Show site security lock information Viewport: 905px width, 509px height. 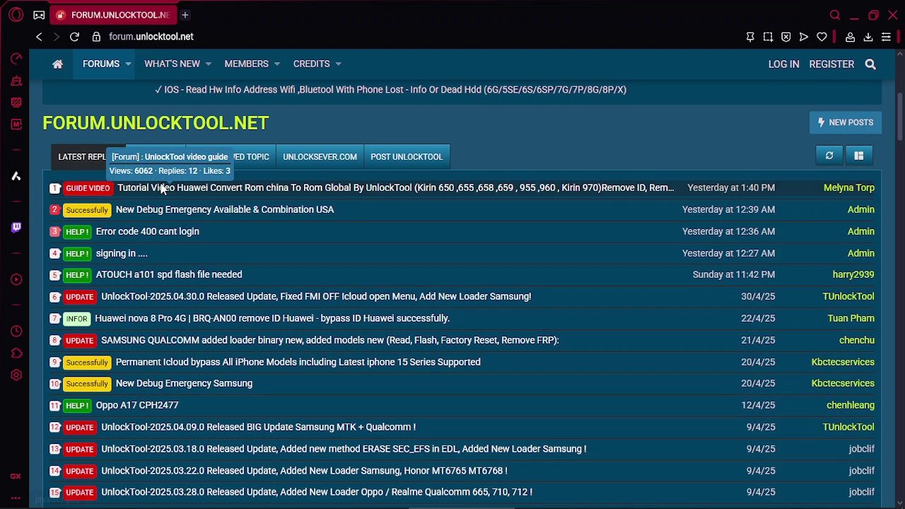[96, 37]
